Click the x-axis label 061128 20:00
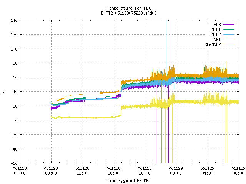This screenshot has height=184, width=246. click(x=145, y=171)
